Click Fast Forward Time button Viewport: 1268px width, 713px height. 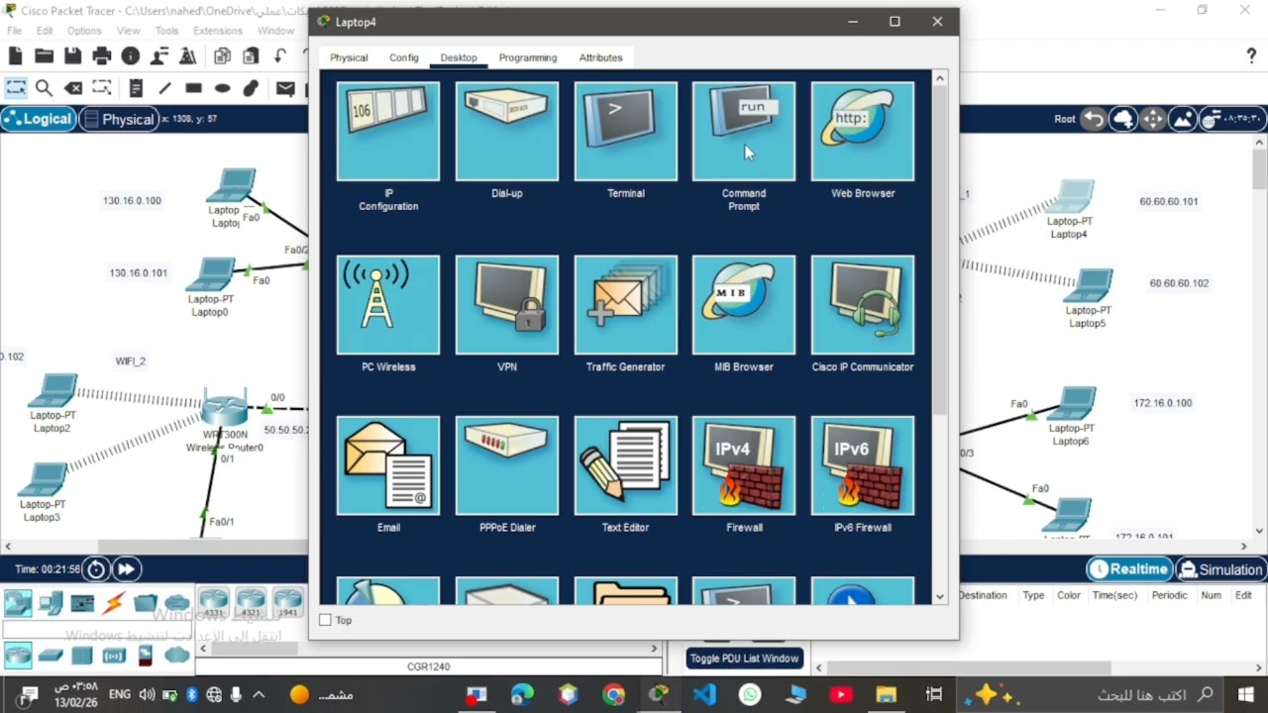coord(126,568)
